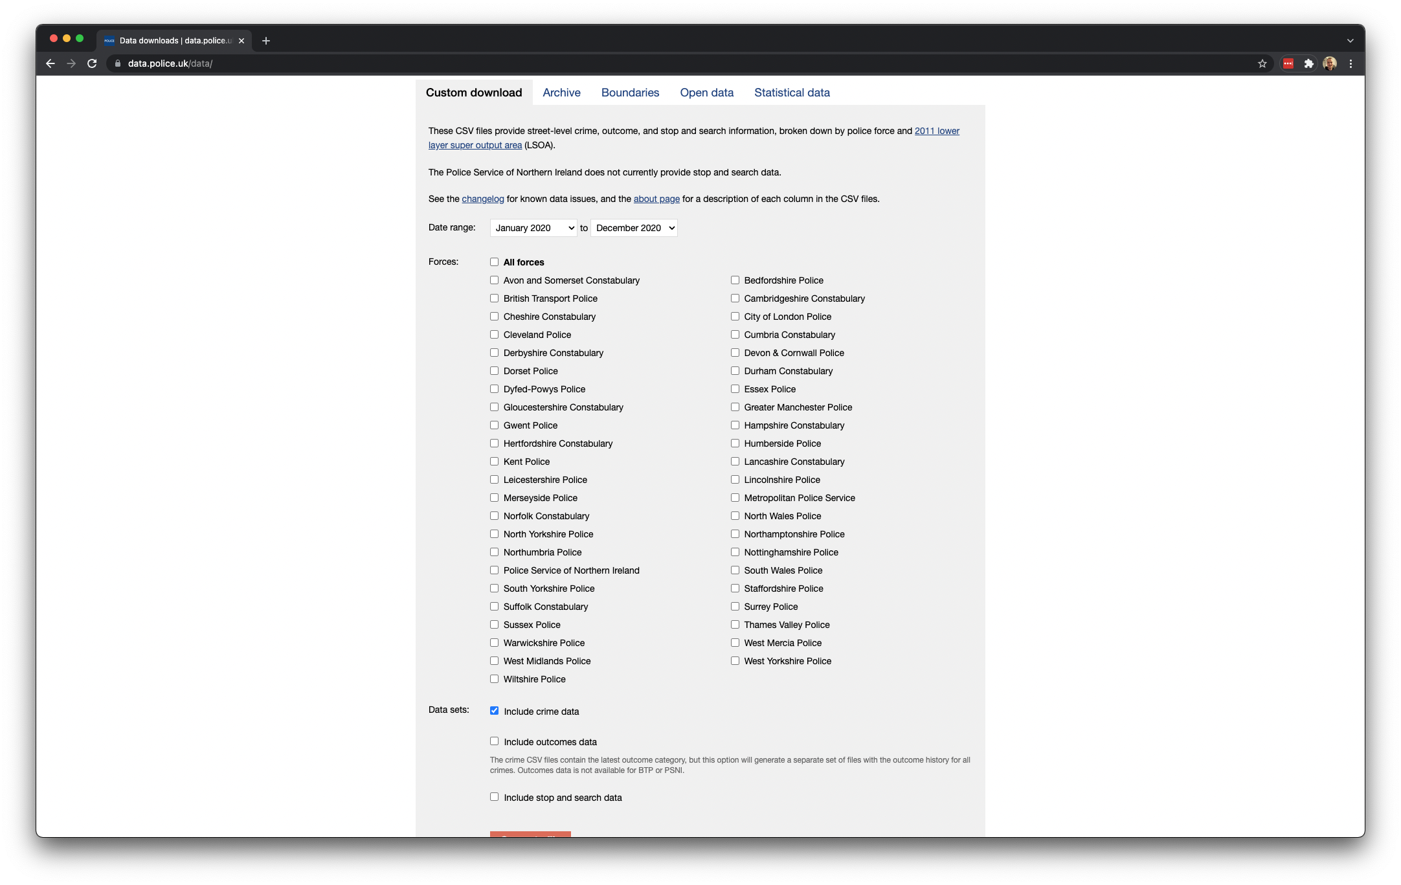Enable Cambridgeshire Constabulary checkbox
The width and height of the screenshot is (1401, 885).
tap(735, 298)
